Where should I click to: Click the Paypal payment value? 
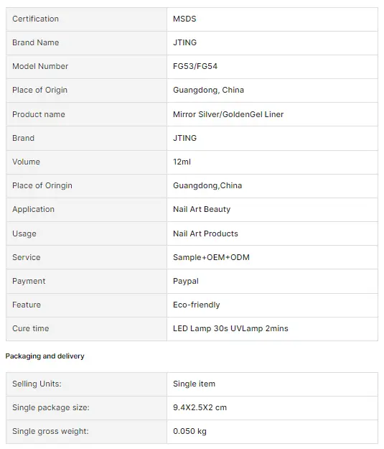[x=185, y=281]
